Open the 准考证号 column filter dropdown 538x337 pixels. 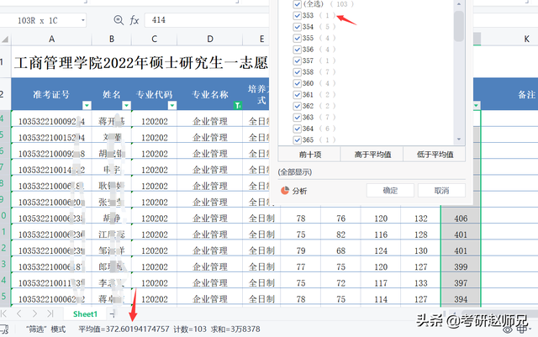[87, 105]
